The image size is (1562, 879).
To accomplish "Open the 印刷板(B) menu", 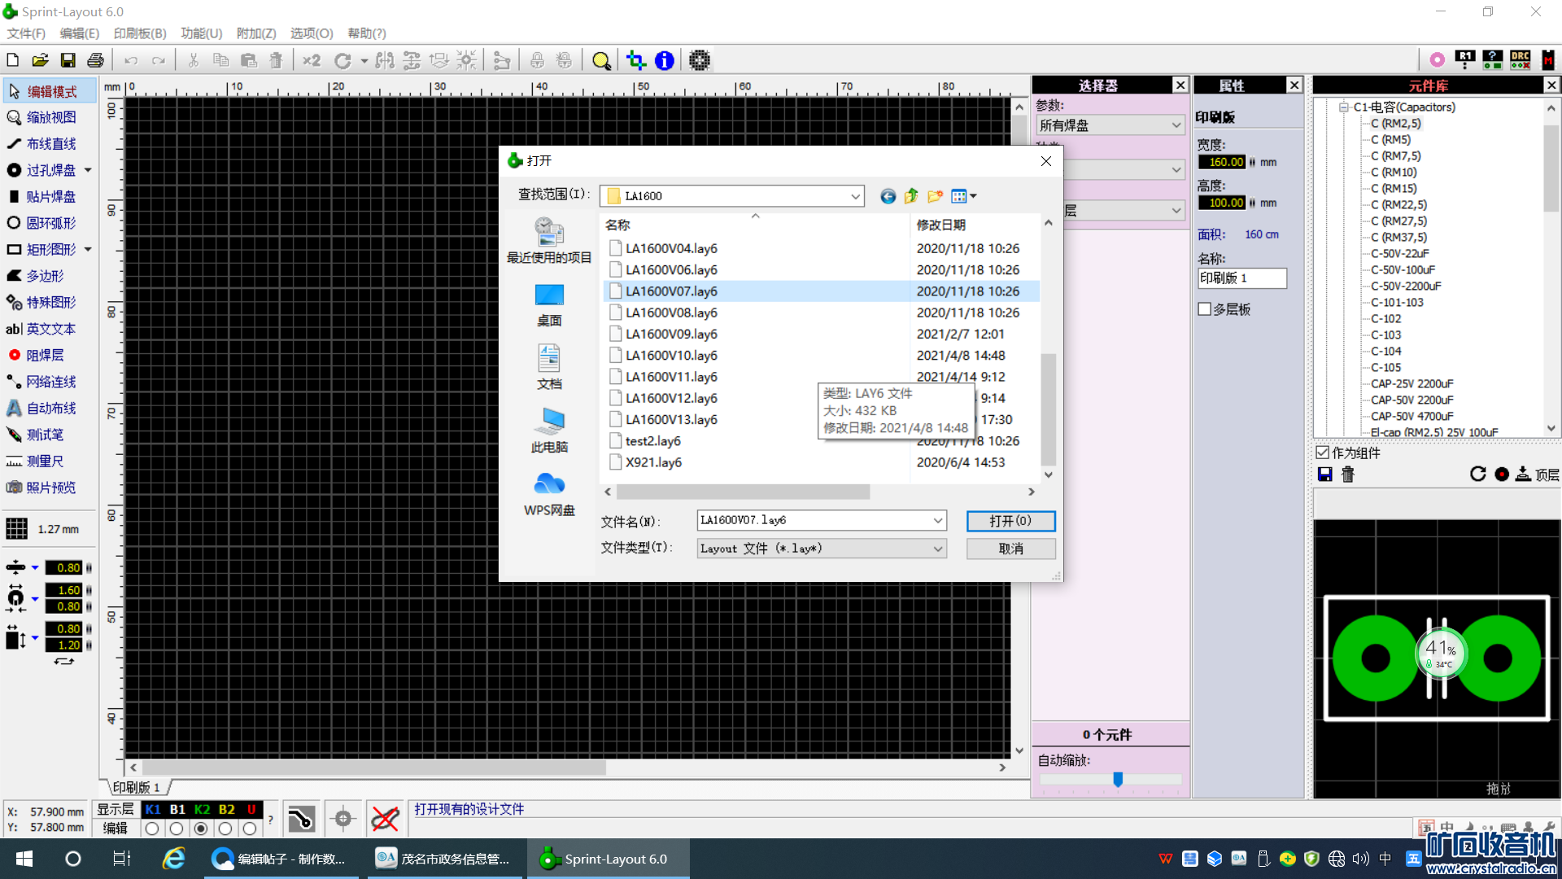I will coord(139,33).
